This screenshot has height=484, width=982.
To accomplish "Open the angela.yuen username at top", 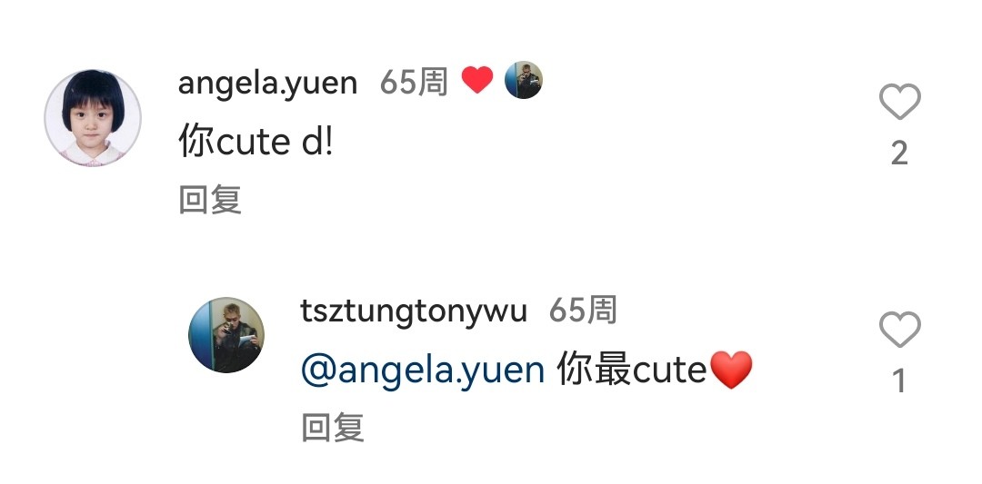I will [268, 83].
